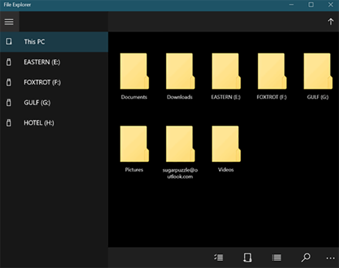
Task: Click the up arrow to go up one level
Action: coord(330,22)
